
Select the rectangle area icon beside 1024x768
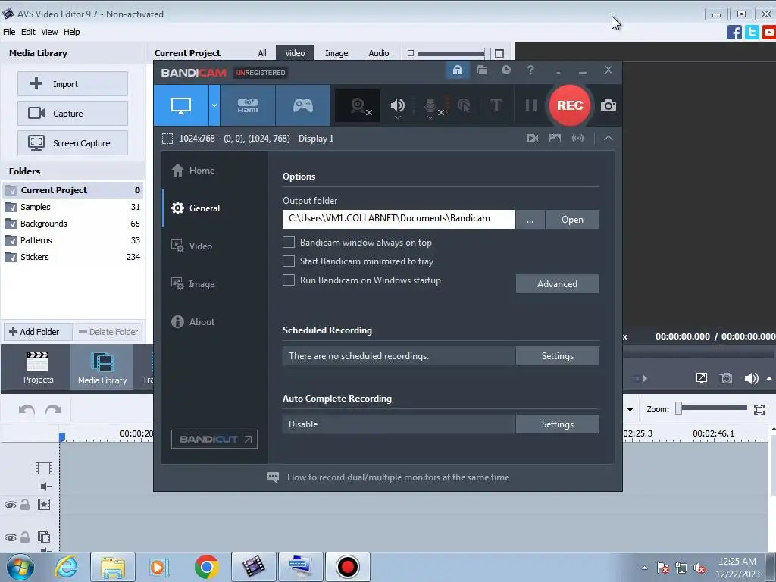[167, 139]
